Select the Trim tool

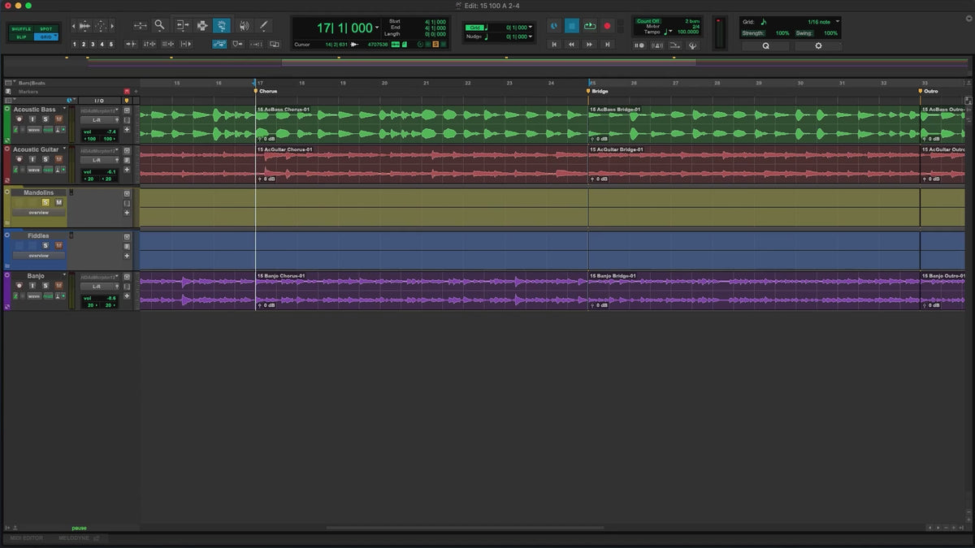(x=181, y=25)
